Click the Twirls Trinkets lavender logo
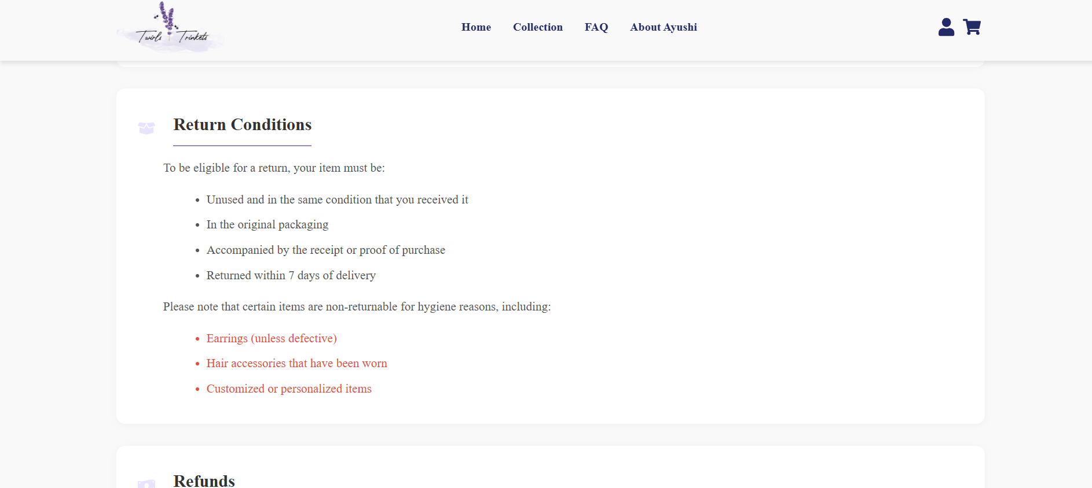The height and width of the screenshot is (488, 1092). point(171,29)
